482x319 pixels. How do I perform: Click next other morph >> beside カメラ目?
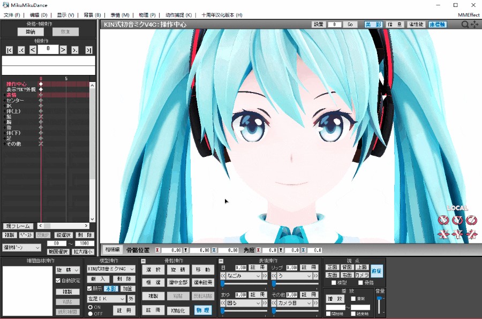click(x=315, y=303)
